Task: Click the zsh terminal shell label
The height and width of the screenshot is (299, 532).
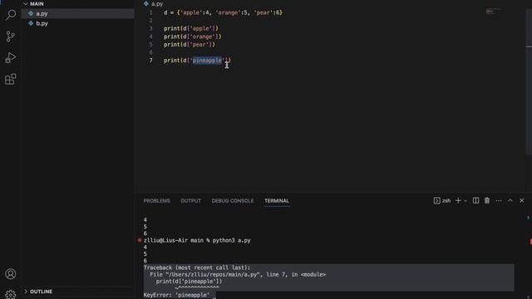Action: (x=442, y=201)
